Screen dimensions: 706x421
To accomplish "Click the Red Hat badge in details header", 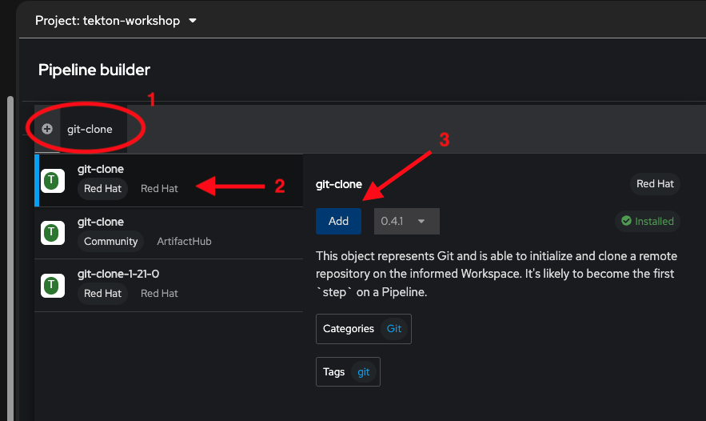I will 655,184.
